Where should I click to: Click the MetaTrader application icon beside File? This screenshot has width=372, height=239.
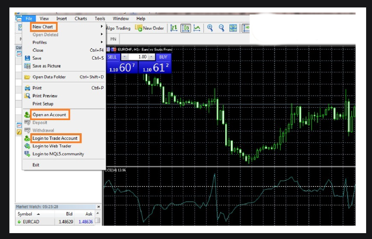point(18,19)
